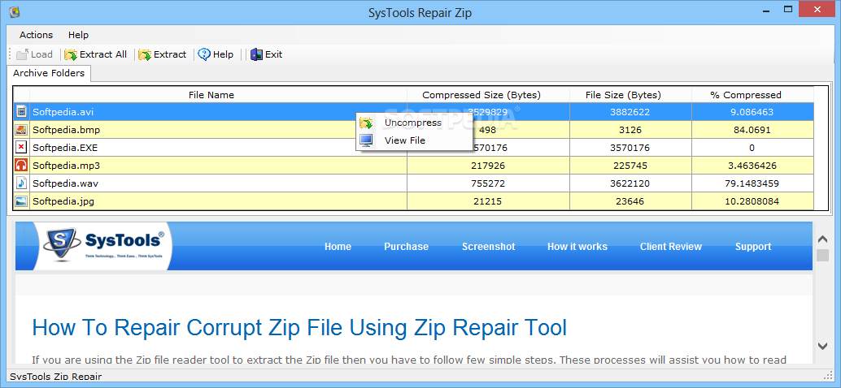The width and height of the screenshot is (841, 388).
Task: Click the percent value 10.2808084
Action: pos(752,201)
